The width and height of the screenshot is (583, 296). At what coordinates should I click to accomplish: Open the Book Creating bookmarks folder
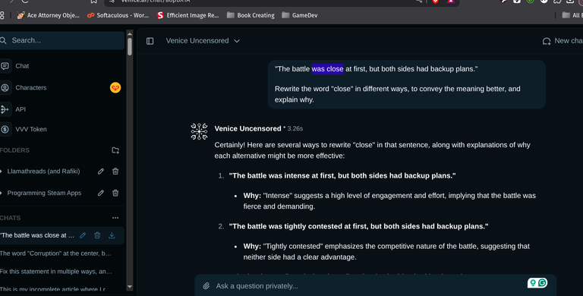click(251, 15)
